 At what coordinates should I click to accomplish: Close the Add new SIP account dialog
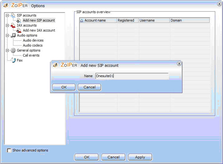click(x=179, y=63)
